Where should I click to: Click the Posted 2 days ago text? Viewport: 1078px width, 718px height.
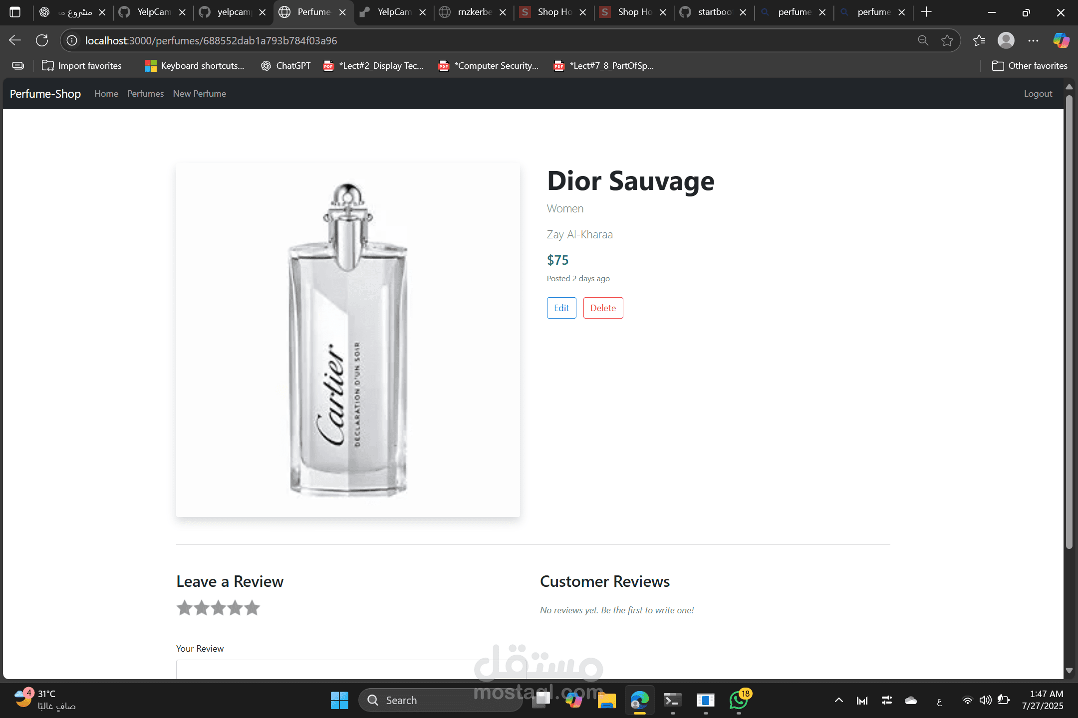click(578, 278)
